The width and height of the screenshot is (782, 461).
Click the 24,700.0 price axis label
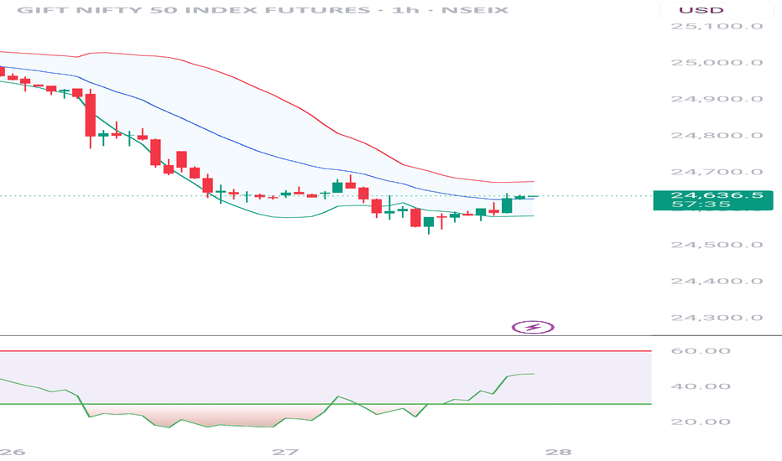click(x=717, y=172)
